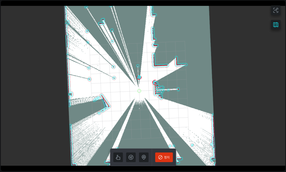Click the home location pin icon
Image resolution: width=286 pixels, height=172 pixels.
[x=144, y=157]
